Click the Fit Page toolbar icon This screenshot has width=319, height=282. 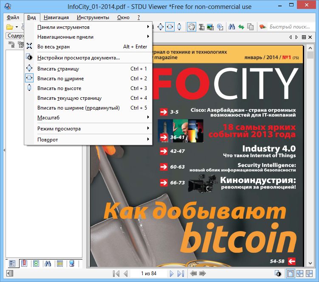(161, 27)
